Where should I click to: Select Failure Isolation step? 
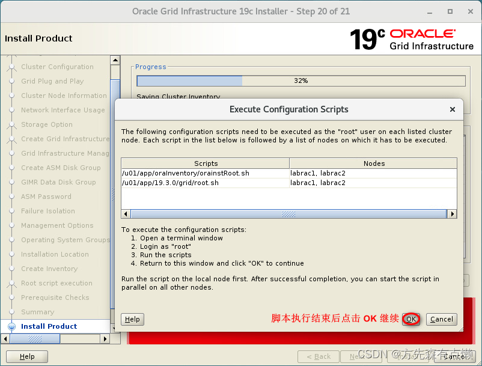pos(48,211)
